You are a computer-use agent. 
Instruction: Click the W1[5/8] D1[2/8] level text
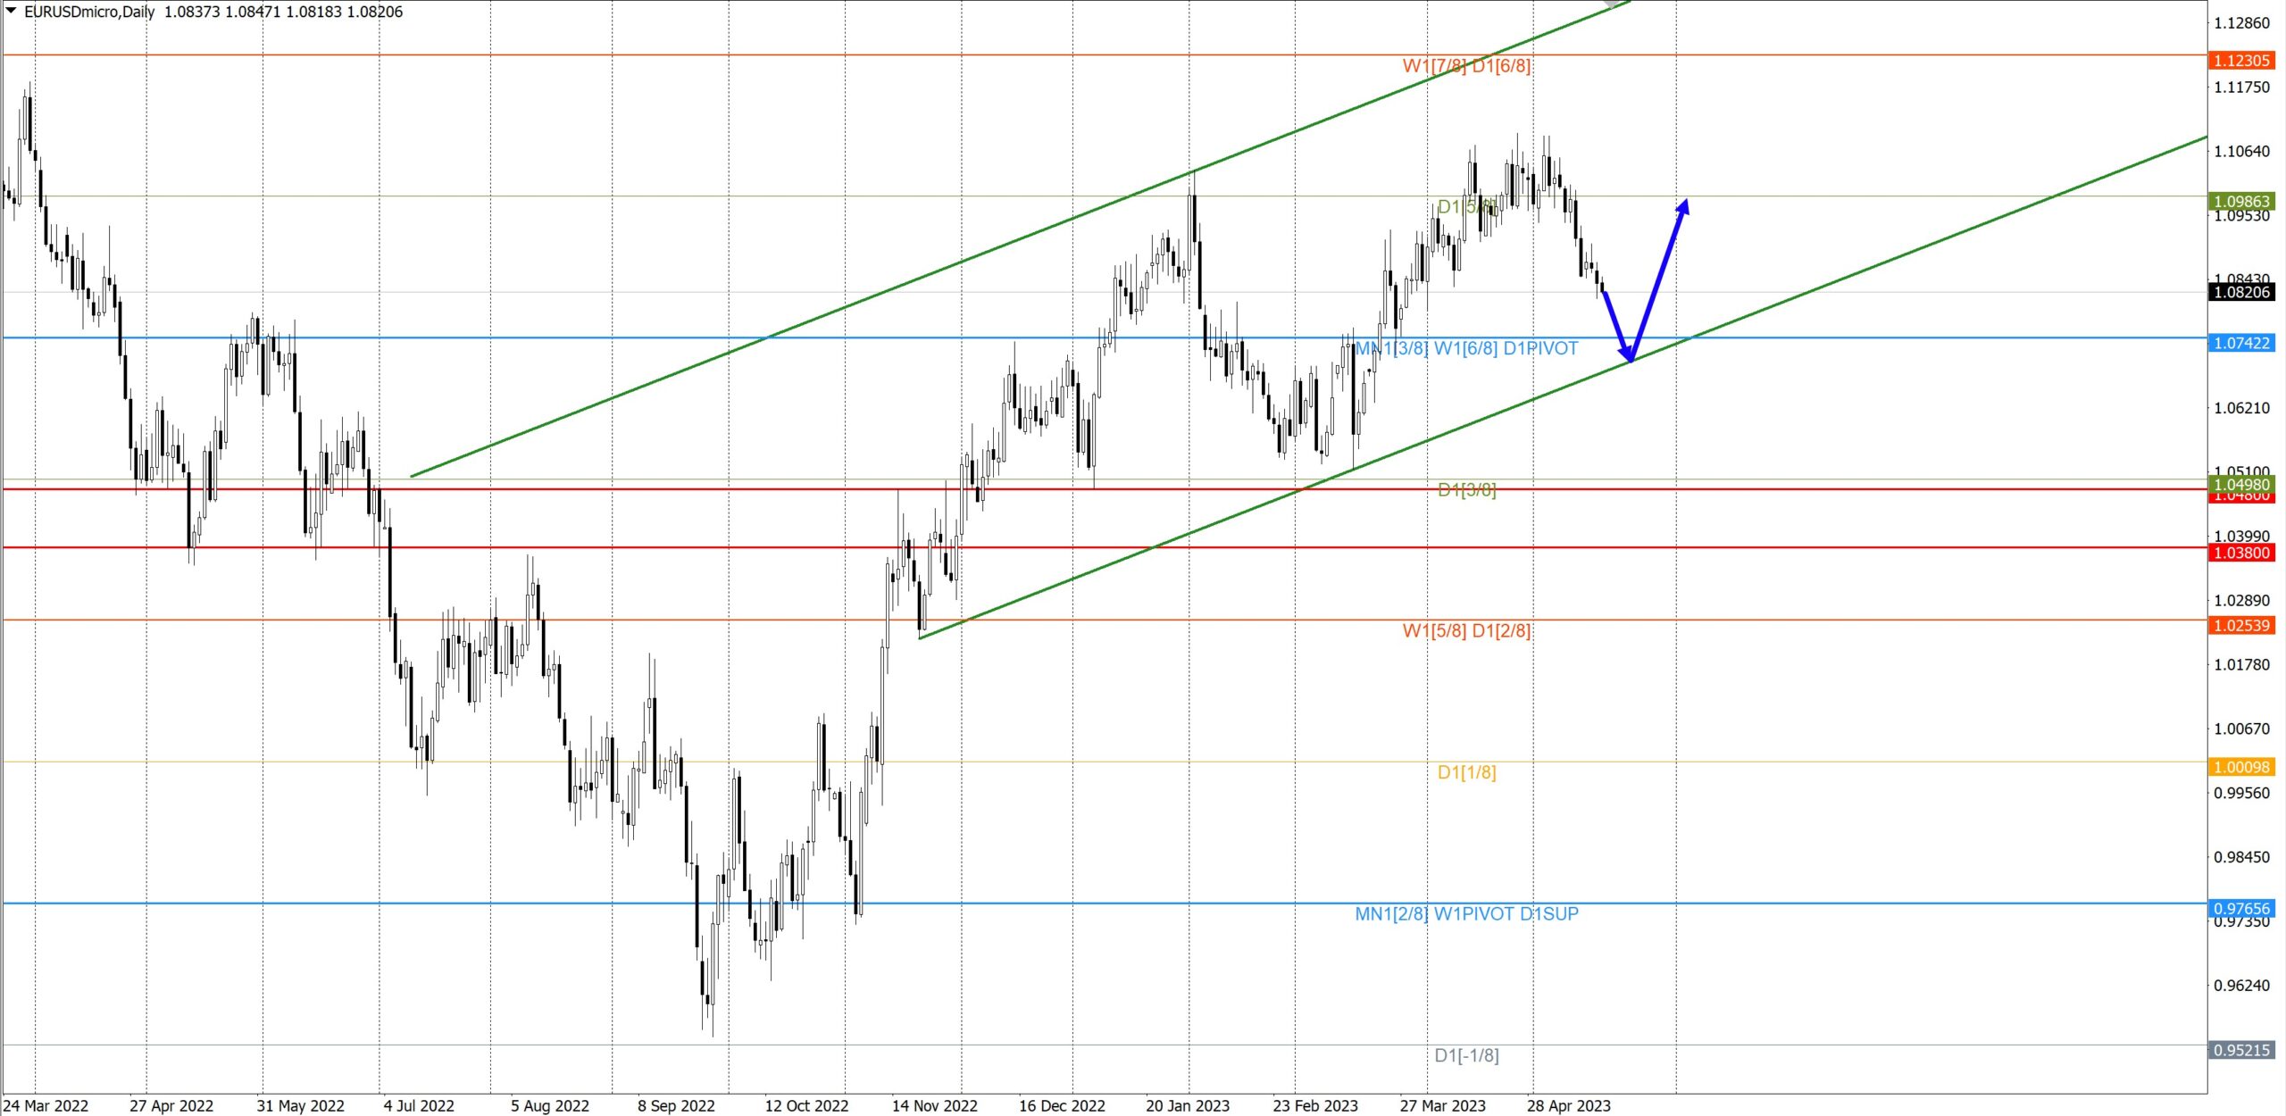coord(1466,631)
